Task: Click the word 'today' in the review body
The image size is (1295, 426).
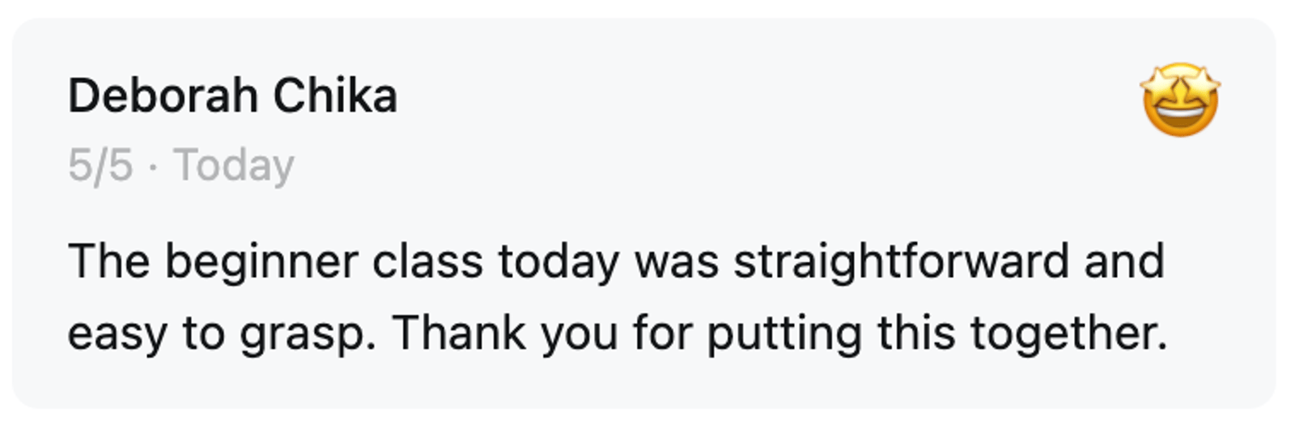Action: click(558, 262)
